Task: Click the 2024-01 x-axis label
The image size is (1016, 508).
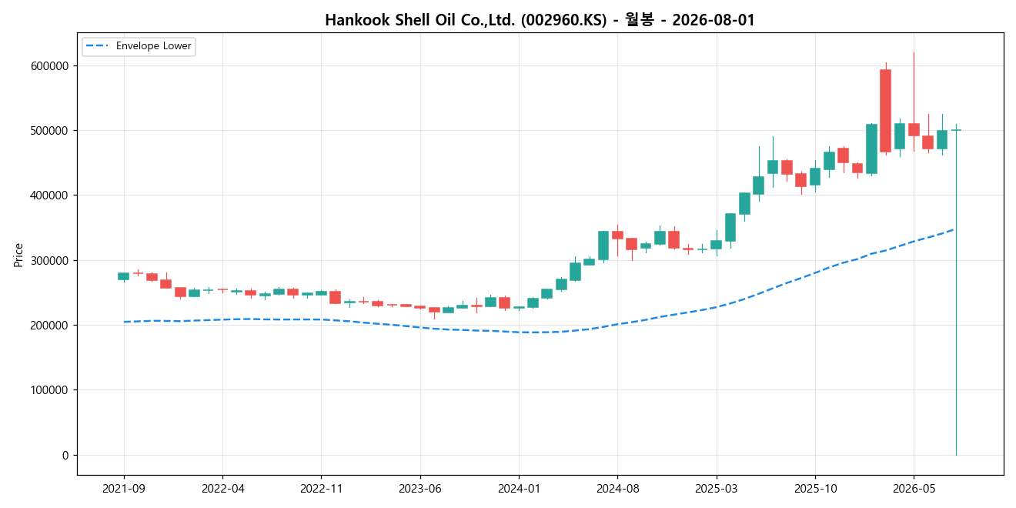Action: [519, 488]
